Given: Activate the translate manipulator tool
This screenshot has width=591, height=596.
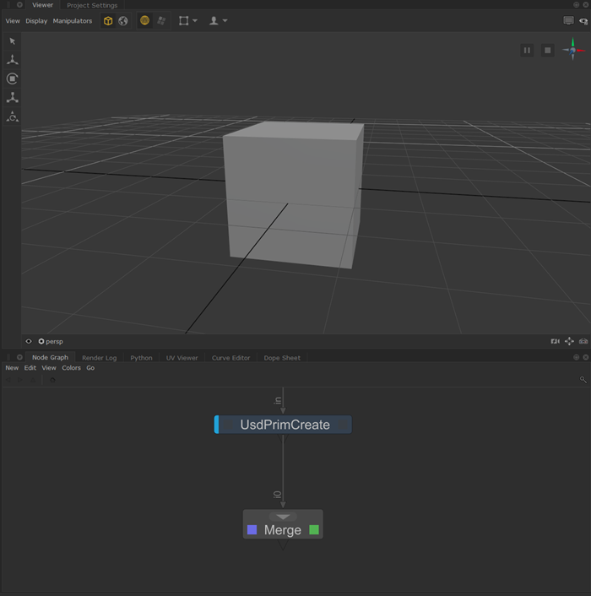Looking at the screenshot, I should tap(13, 60).
